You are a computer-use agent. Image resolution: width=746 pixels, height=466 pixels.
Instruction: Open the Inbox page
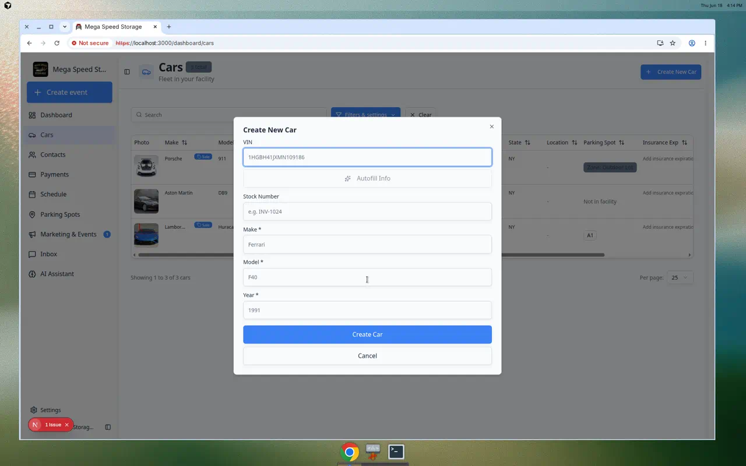click(70, 254)
